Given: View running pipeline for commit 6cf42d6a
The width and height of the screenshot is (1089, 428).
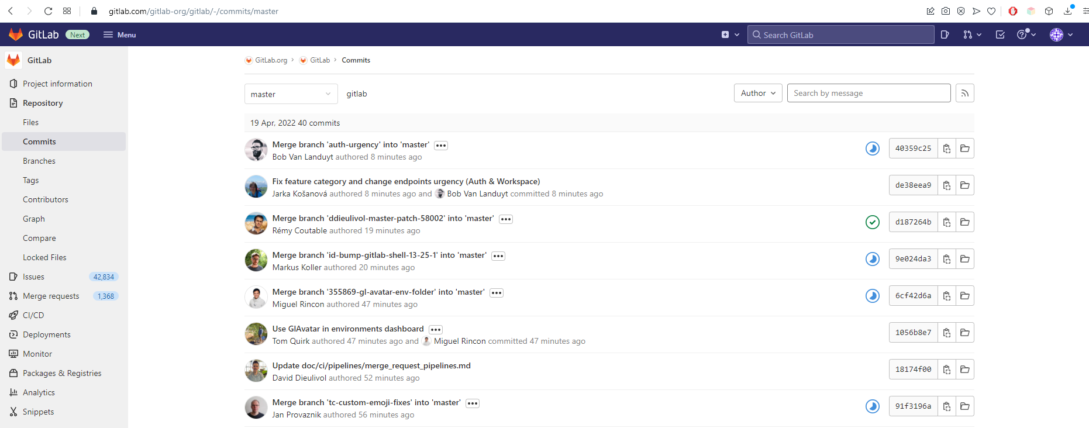Looking at the screenshot, I should [x=873, y=296].
